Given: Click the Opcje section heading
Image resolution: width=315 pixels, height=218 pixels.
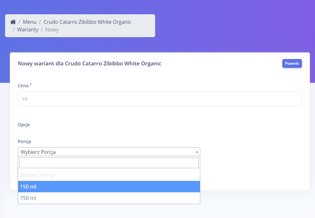Looking at the screenshot, I should coord(24,125).
